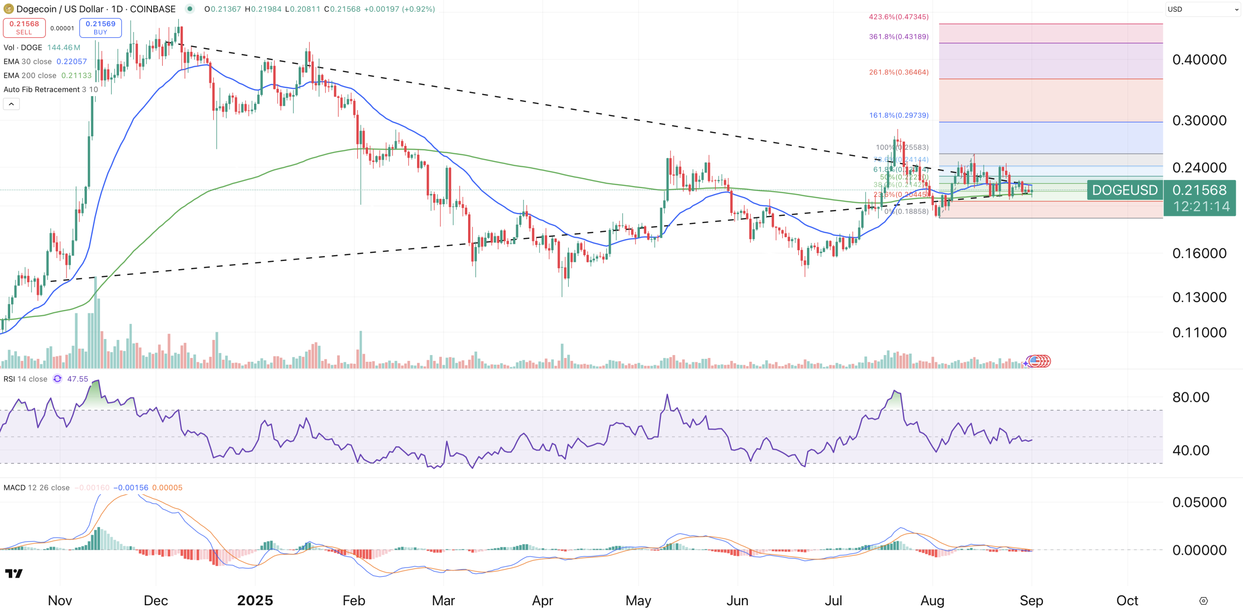Click the US flag economic event marker
The width and height of the screenshot is (1243, 614).
tap(1036, 361)
